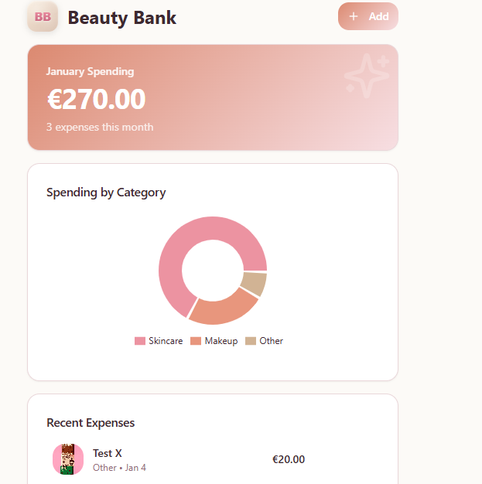This screenshot has width=482, height=484.
Task: Click the tan Other legend color swatch
Action: click(251, 341)
